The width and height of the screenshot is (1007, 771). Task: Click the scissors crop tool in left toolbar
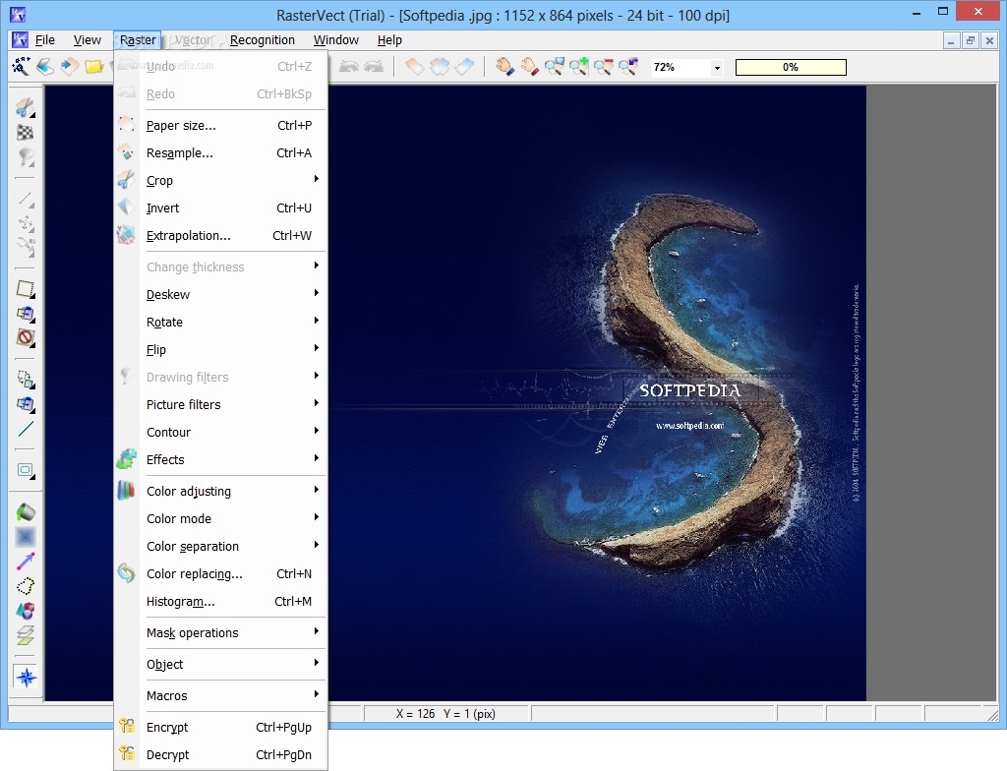(25, 107)
